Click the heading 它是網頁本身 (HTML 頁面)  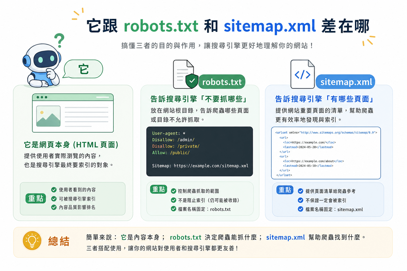point(71,145)
